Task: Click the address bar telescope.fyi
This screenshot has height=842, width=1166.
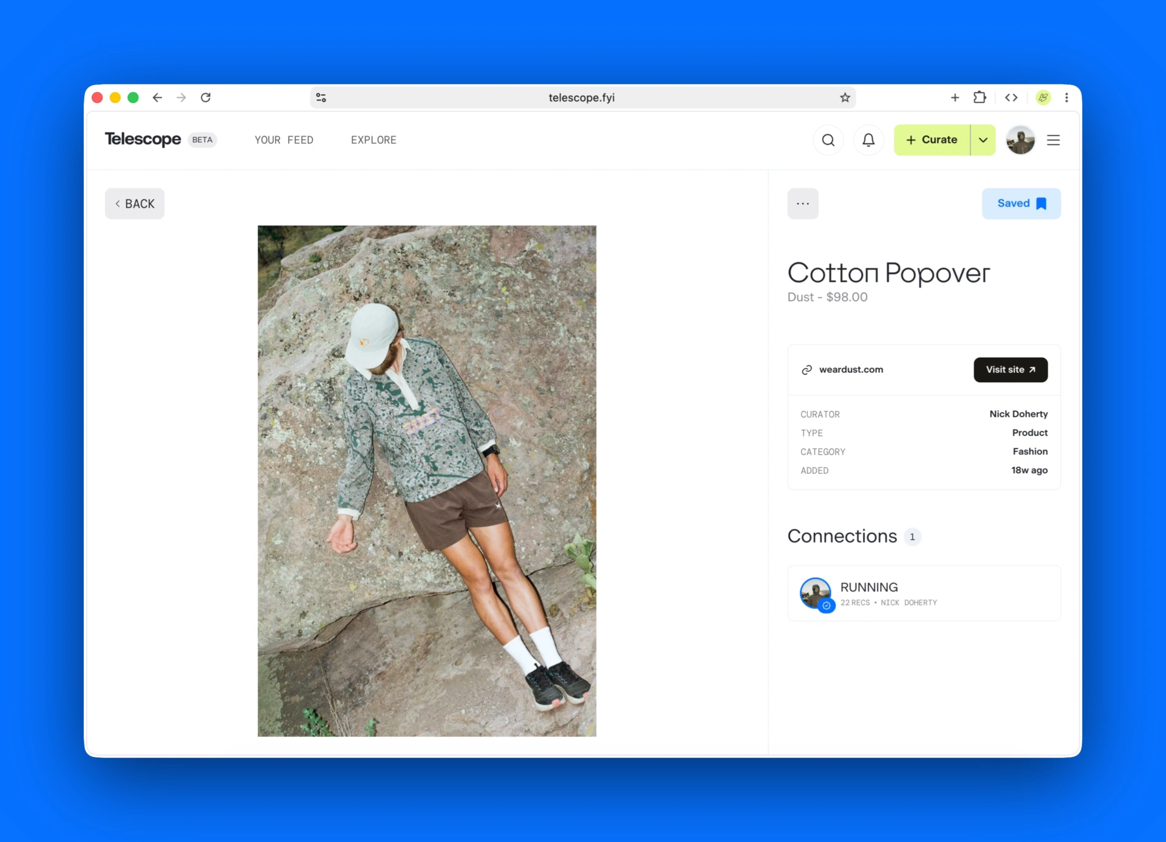Action: (582, 97)
